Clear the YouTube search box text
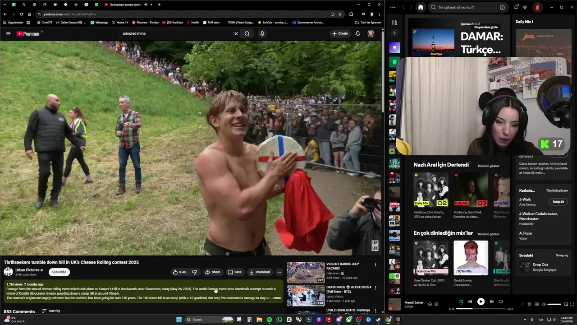 pyautogui.click(x=236, y=33)
